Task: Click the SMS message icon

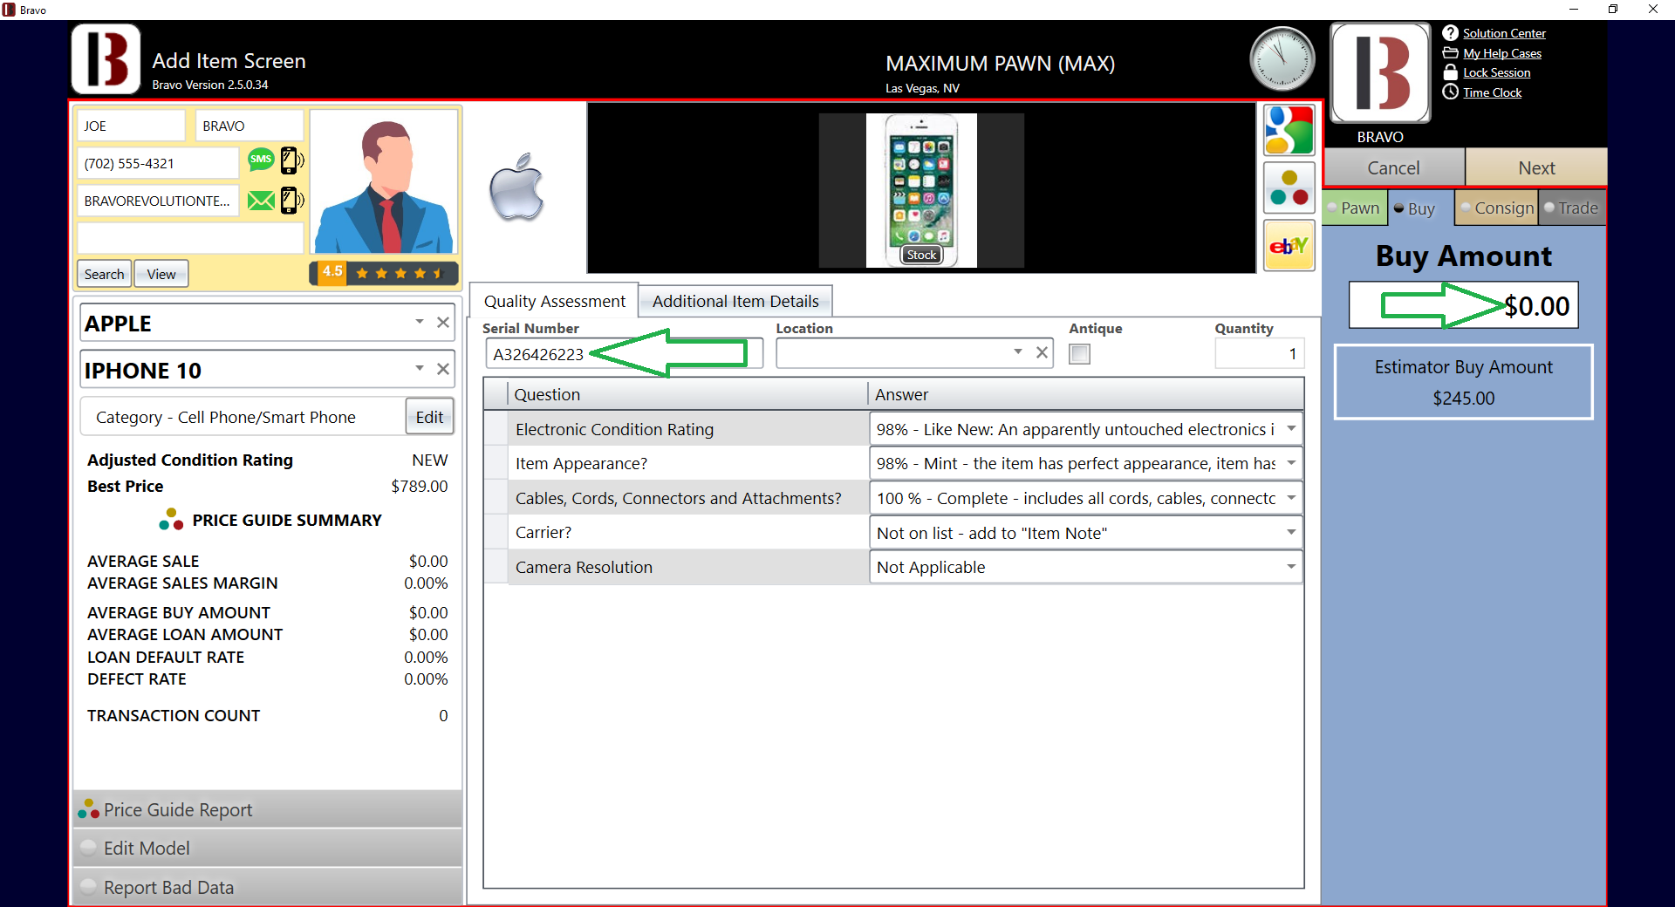Action: click(x=261, y=160)
